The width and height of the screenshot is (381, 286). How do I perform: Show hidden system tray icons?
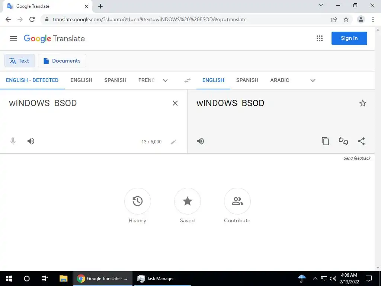(x=315, y=279)
